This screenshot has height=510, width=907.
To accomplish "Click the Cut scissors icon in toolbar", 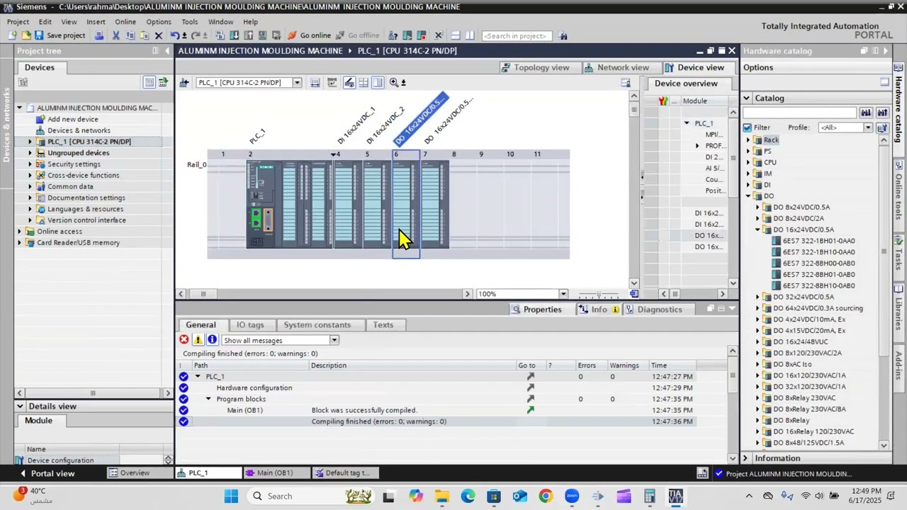I will [x=116, y=35].
